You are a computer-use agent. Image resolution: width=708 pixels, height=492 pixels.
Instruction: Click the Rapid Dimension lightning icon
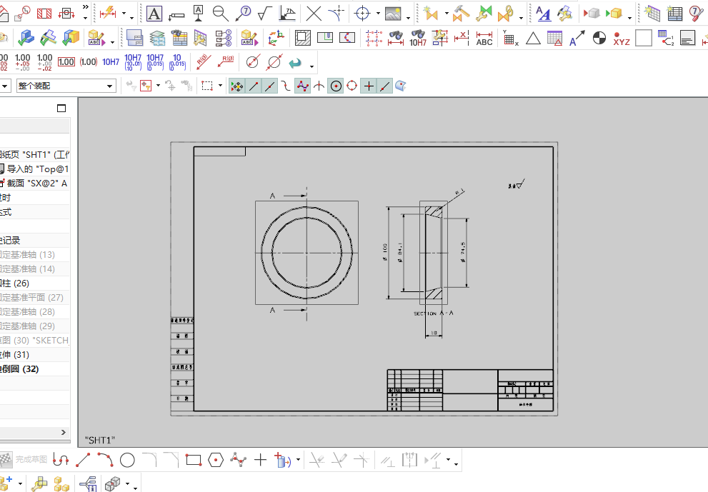108,14
